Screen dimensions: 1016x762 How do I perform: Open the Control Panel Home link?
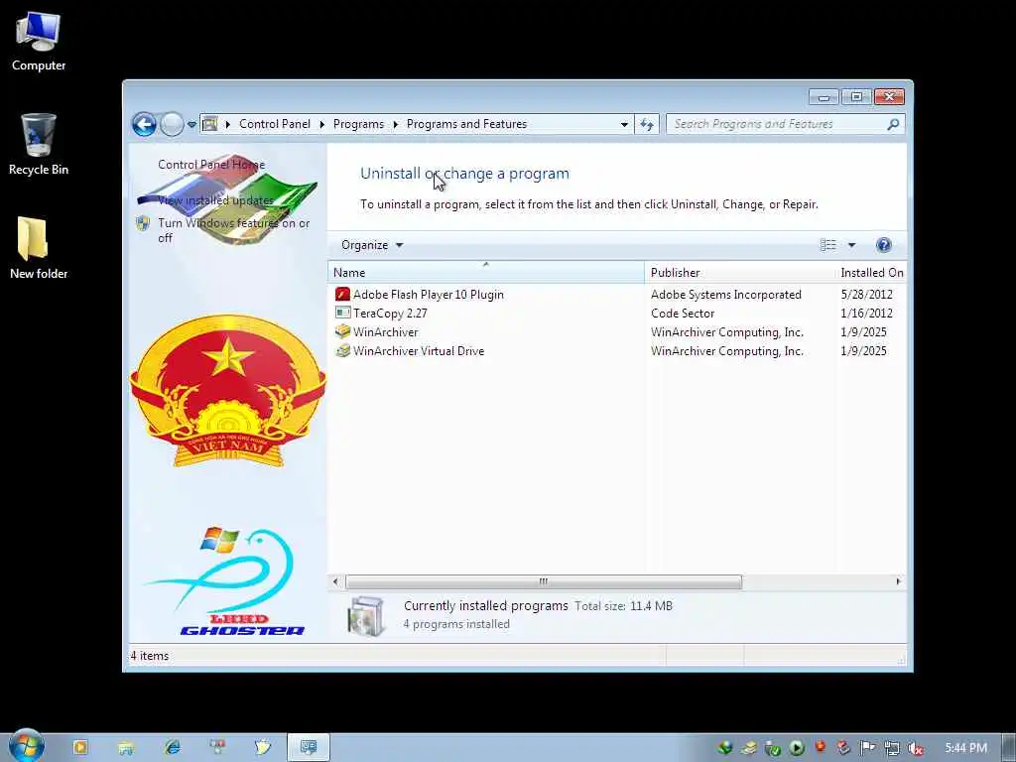pos(211,165)
